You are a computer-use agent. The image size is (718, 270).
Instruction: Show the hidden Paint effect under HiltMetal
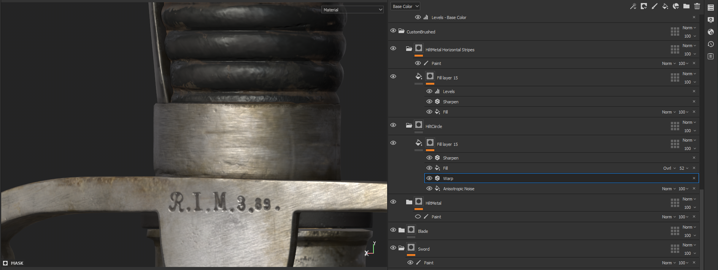(x=418, y=216)
